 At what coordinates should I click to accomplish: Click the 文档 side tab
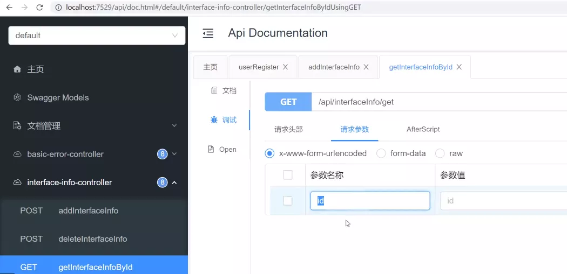224,90
